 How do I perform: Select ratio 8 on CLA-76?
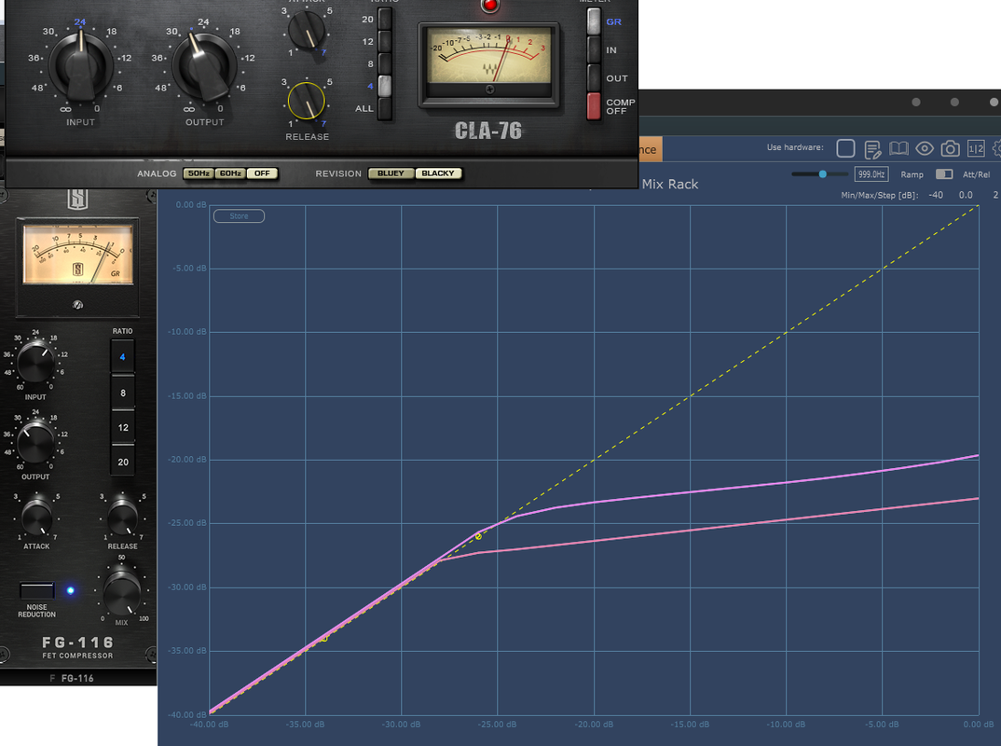pos(385,63)
